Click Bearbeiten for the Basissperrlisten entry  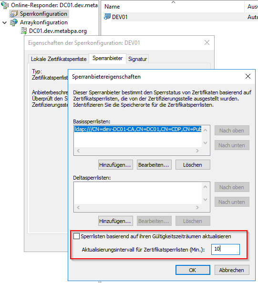[x=154, y=164]
